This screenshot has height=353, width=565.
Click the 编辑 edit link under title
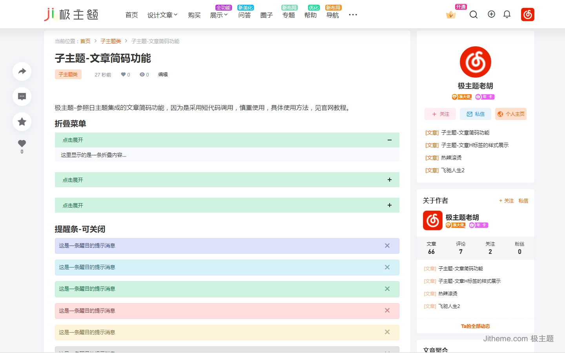(x=163, y=75)
